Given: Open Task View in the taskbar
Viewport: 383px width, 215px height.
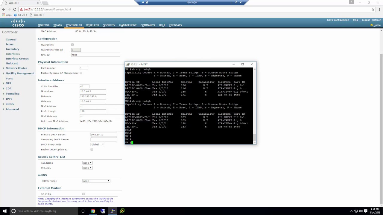Looking at the screenshot, I should coord(83,211).
